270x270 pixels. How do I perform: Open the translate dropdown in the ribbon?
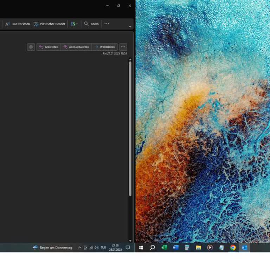tap(74, 24)
